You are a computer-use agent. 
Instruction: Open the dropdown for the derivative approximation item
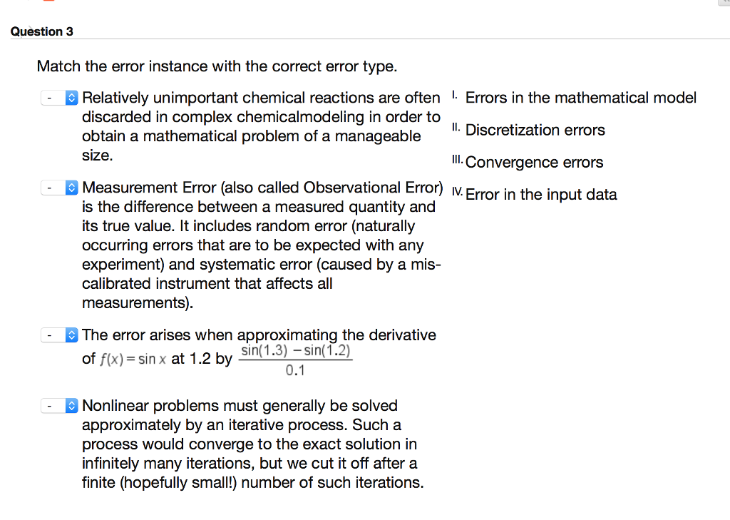point(60,334)
